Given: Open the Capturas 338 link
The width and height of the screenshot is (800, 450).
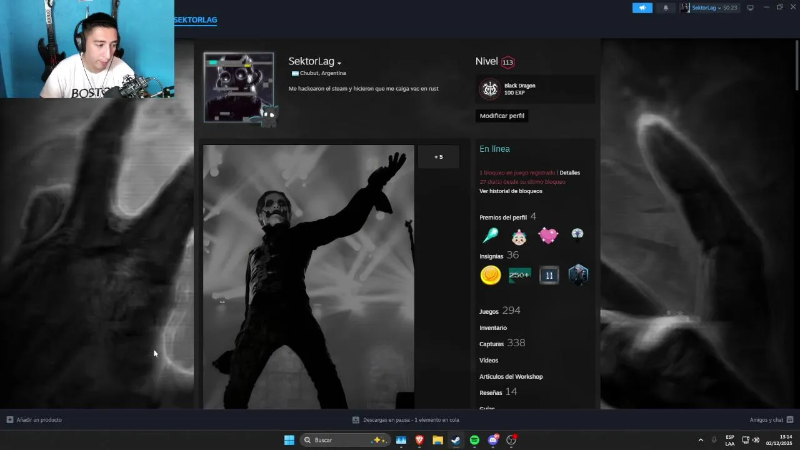Looking at the screenshot, I should coord(502,343).
